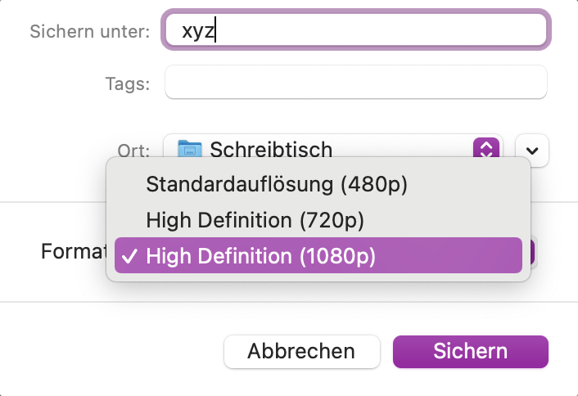Expand the save dialog with the chevron button
This screenshot has height=396, width=578.
[532, 151]
